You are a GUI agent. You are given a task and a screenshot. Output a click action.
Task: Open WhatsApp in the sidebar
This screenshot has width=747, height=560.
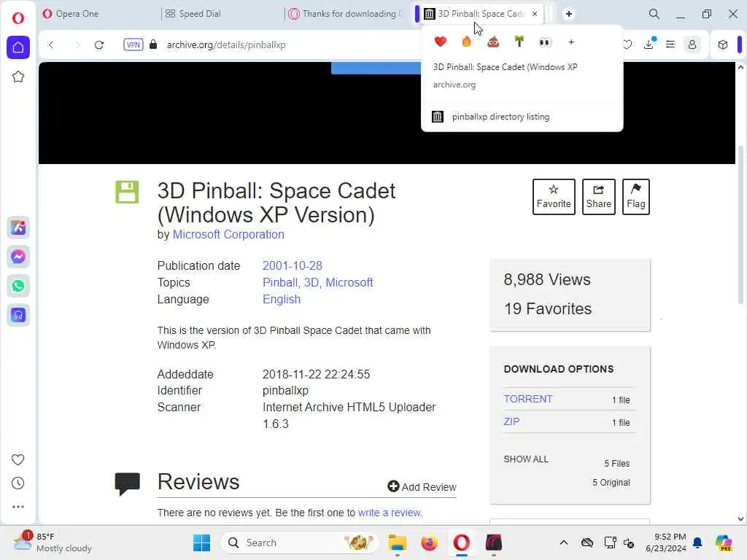[x=18, y=286]
